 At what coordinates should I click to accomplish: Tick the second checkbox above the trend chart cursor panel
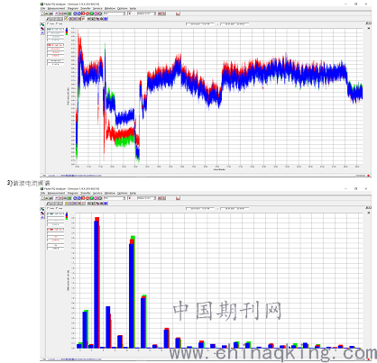(x=57, y=23)
